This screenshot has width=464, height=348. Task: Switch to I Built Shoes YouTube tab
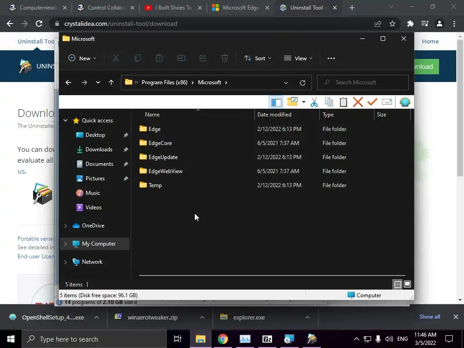click(x=174, y=8)
